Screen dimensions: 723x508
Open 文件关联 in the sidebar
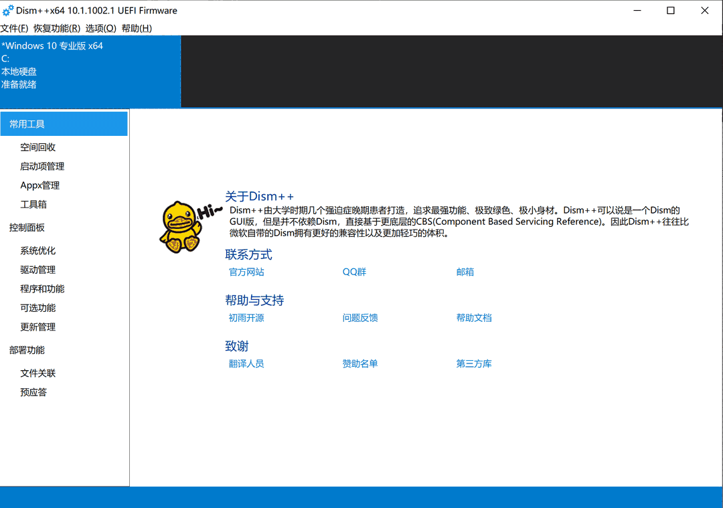(x=37, y=373)
